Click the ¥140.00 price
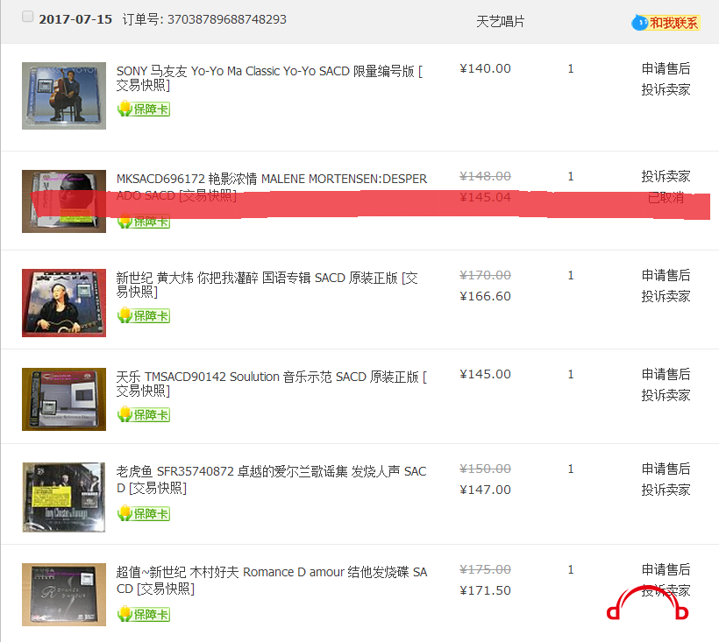Image resolution: width=719 pixels, height=642 pixels. pyautogui.click(x=485, y=68)
